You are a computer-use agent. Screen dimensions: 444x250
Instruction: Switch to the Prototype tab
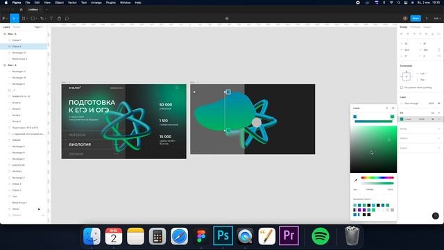click(x=415, y=27)
